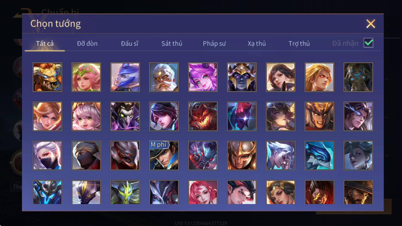Image resolution: width=402 pixels, height=226 pixels.
Task: Open the 'Sát thủ' tab
Action: pos(172,43)
